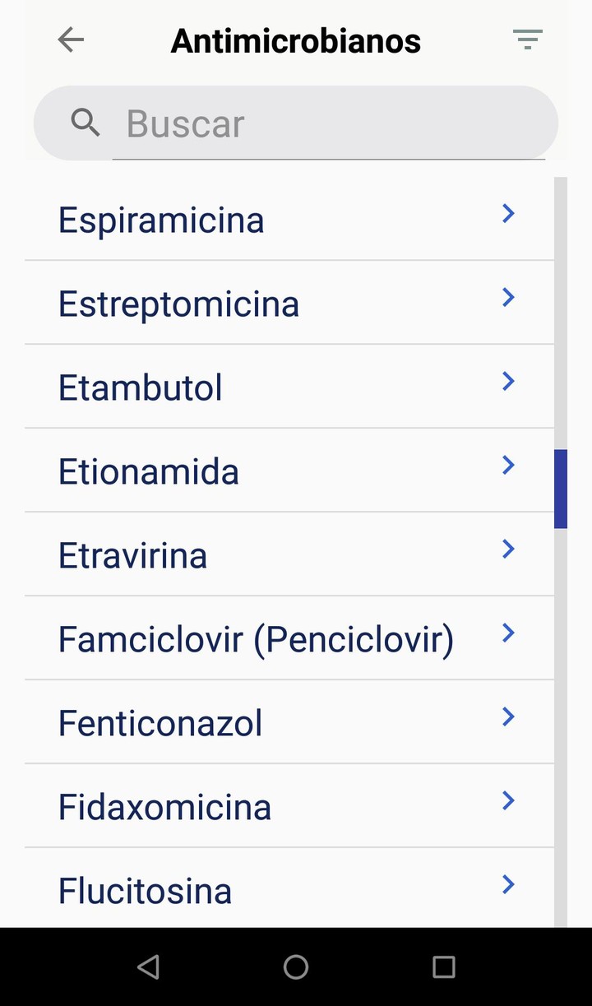
Task: Tap the back arrow icon
Action: click(72, 39)
